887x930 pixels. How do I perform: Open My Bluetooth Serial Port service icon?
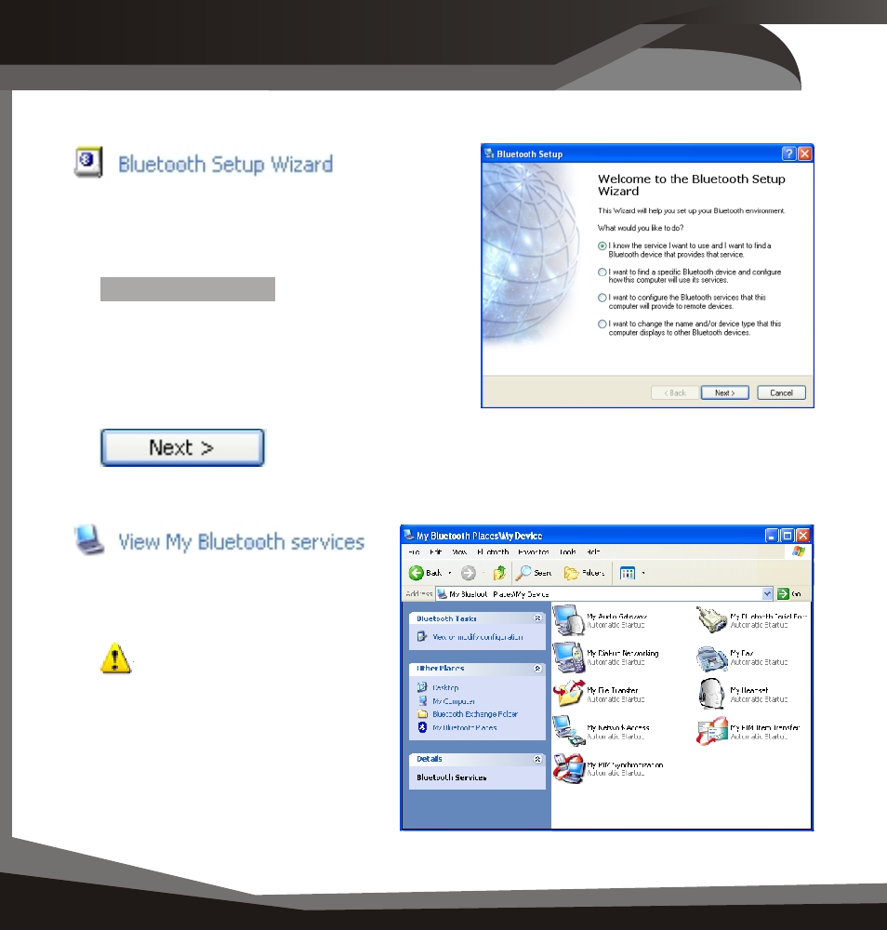712,619
